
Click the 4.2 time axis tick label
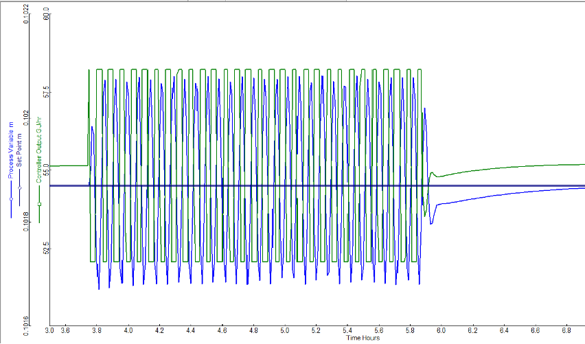click(160, 330)
